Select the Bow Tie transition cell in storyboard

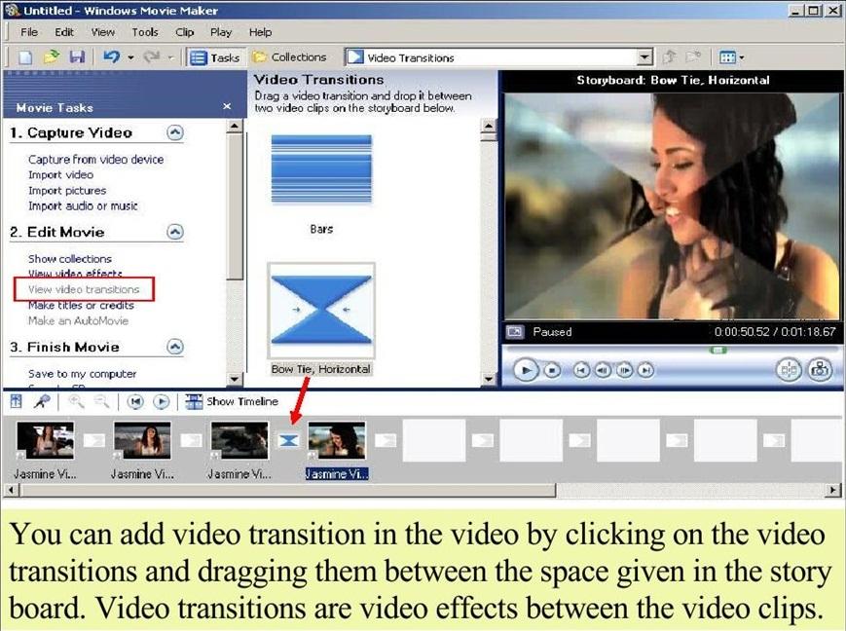288,440
